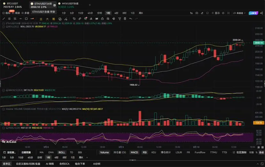Add a new symbol tab with plus icon
This screenshot has width=265, height=167.
tap(90, 5)
